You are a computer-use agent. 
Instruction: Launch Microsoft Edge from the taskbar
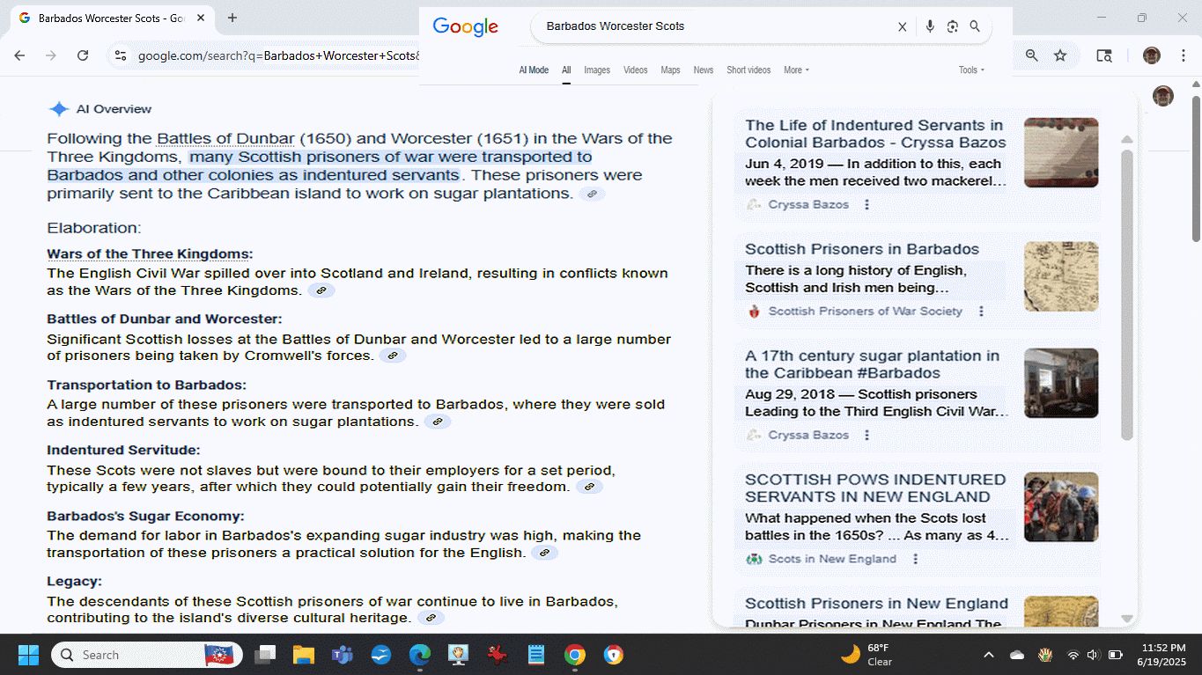(419, 655)
